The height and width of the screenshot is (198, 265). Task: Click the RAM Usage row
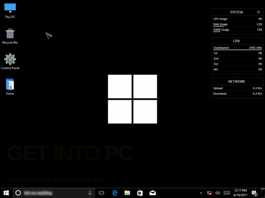[237, 24]
